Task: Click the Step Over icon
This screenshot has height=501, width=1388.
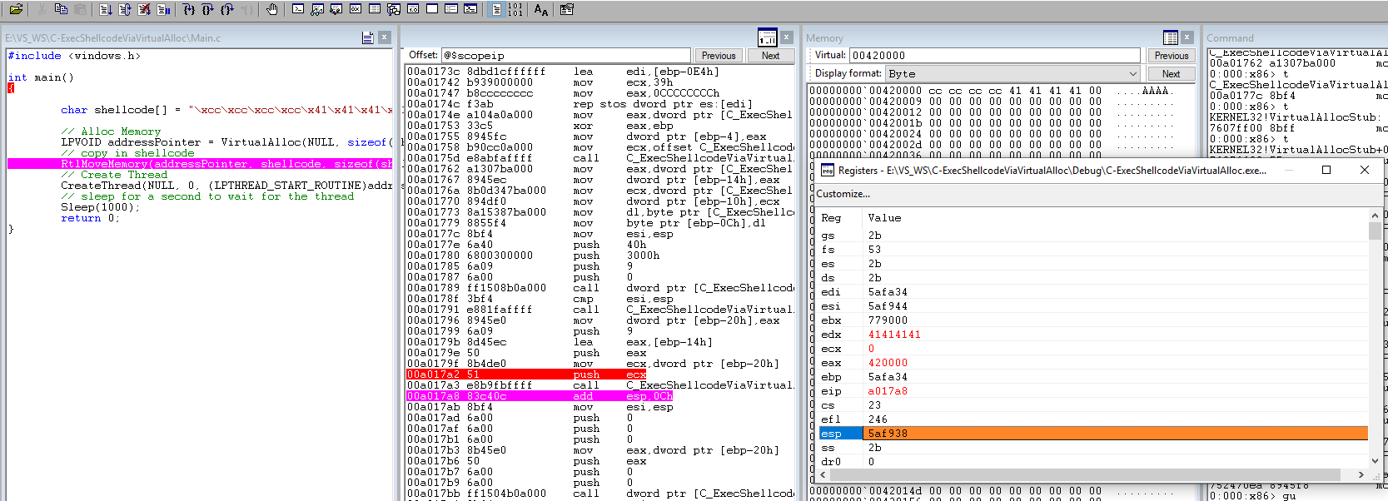Action: pyautogui.click(x=208, y=9)
